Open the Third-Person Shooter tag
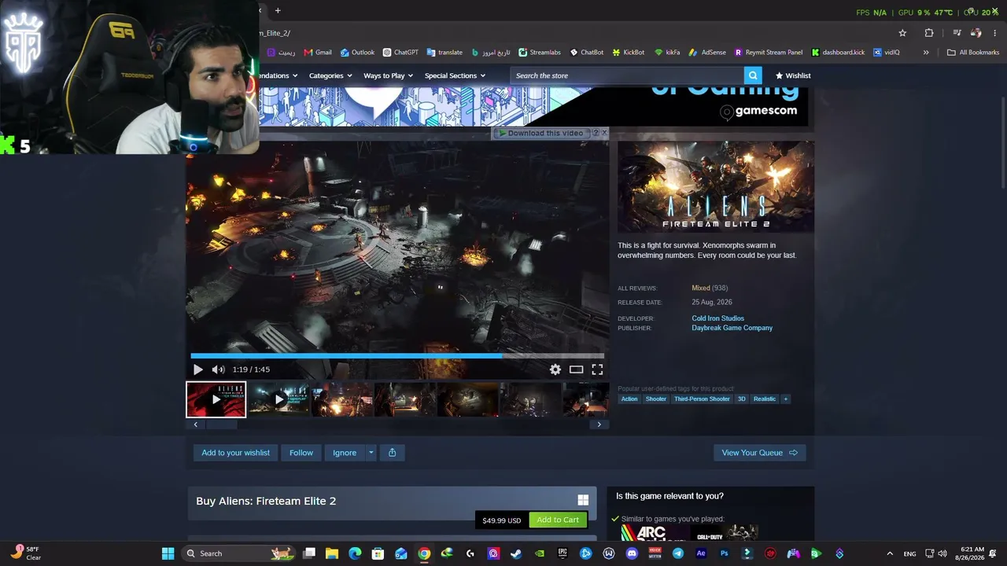 702,399
